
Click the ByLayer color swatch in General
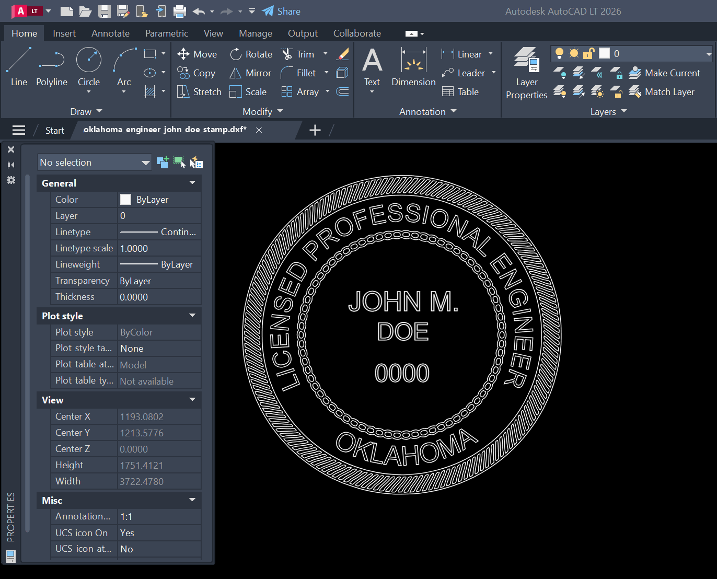click(125, 199)
